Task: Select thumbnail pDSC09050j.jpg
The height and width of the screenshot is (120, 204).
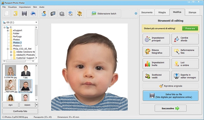Action: pos(25,86)
